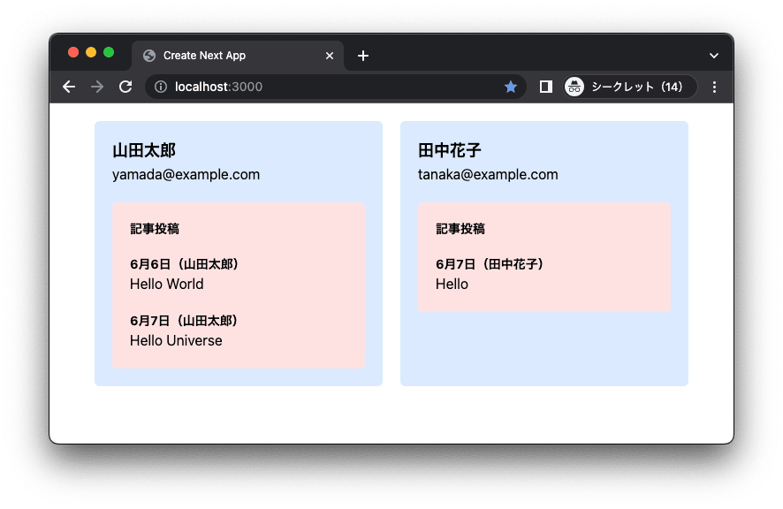Click the Hello Universe post text
The height and width of the screenshot is (509, 783).
[176, 341]
